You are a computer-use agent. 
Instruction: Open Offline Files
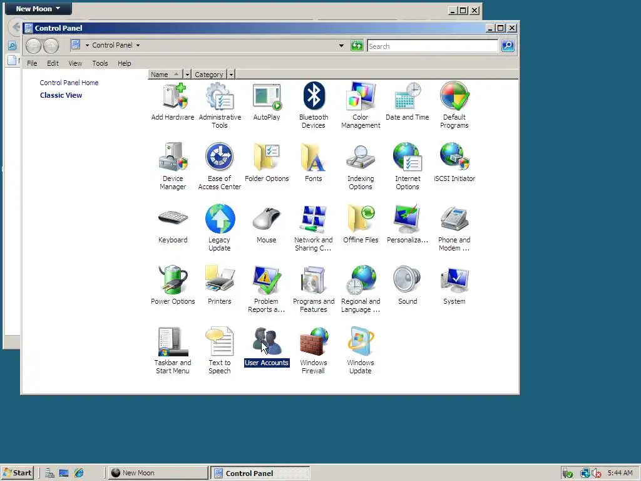(361, 224)
